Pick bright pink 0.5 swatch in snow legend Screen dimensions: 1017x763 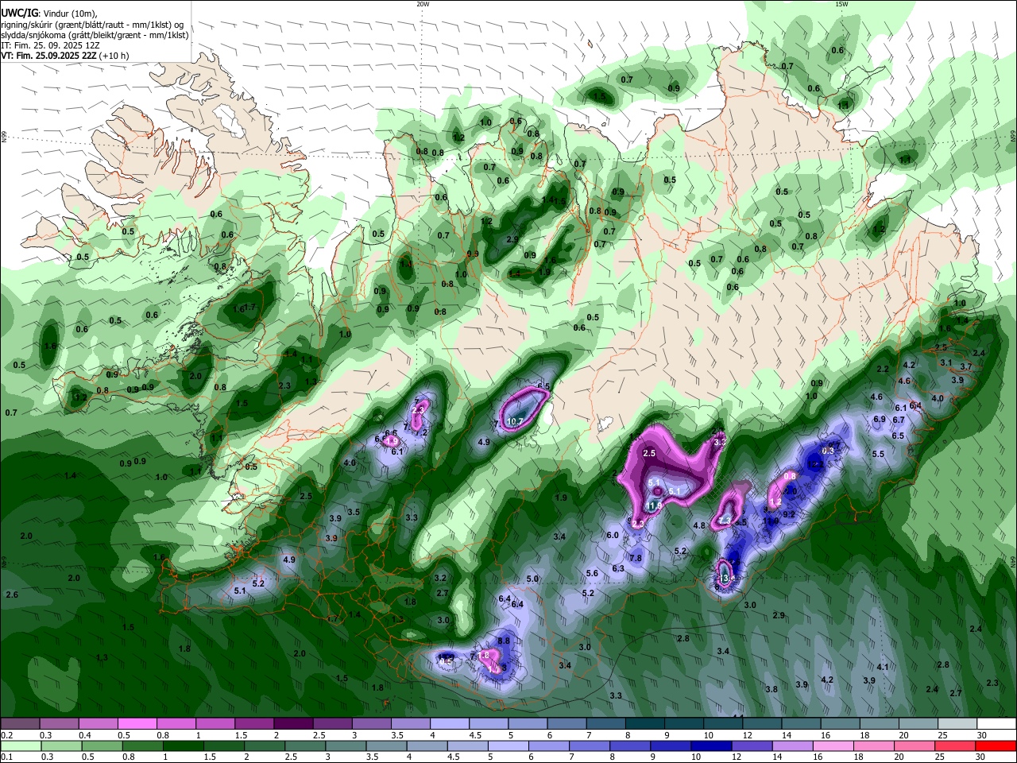[x=137, y=724]
